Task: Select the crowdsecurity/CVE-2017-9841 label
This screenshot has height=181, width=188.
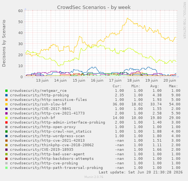Action: pyautogui.click(x=40, y=109)
